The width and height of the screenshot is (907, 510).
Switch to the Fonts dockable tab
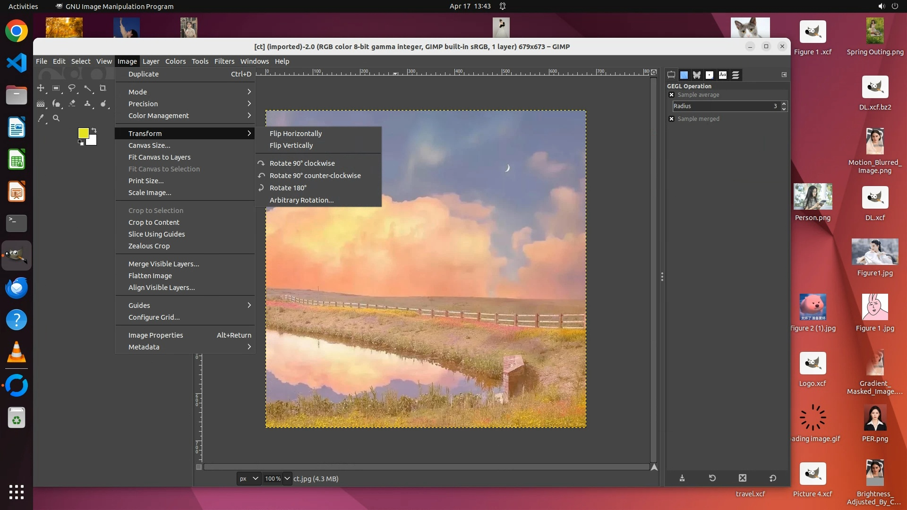(723, 75)
